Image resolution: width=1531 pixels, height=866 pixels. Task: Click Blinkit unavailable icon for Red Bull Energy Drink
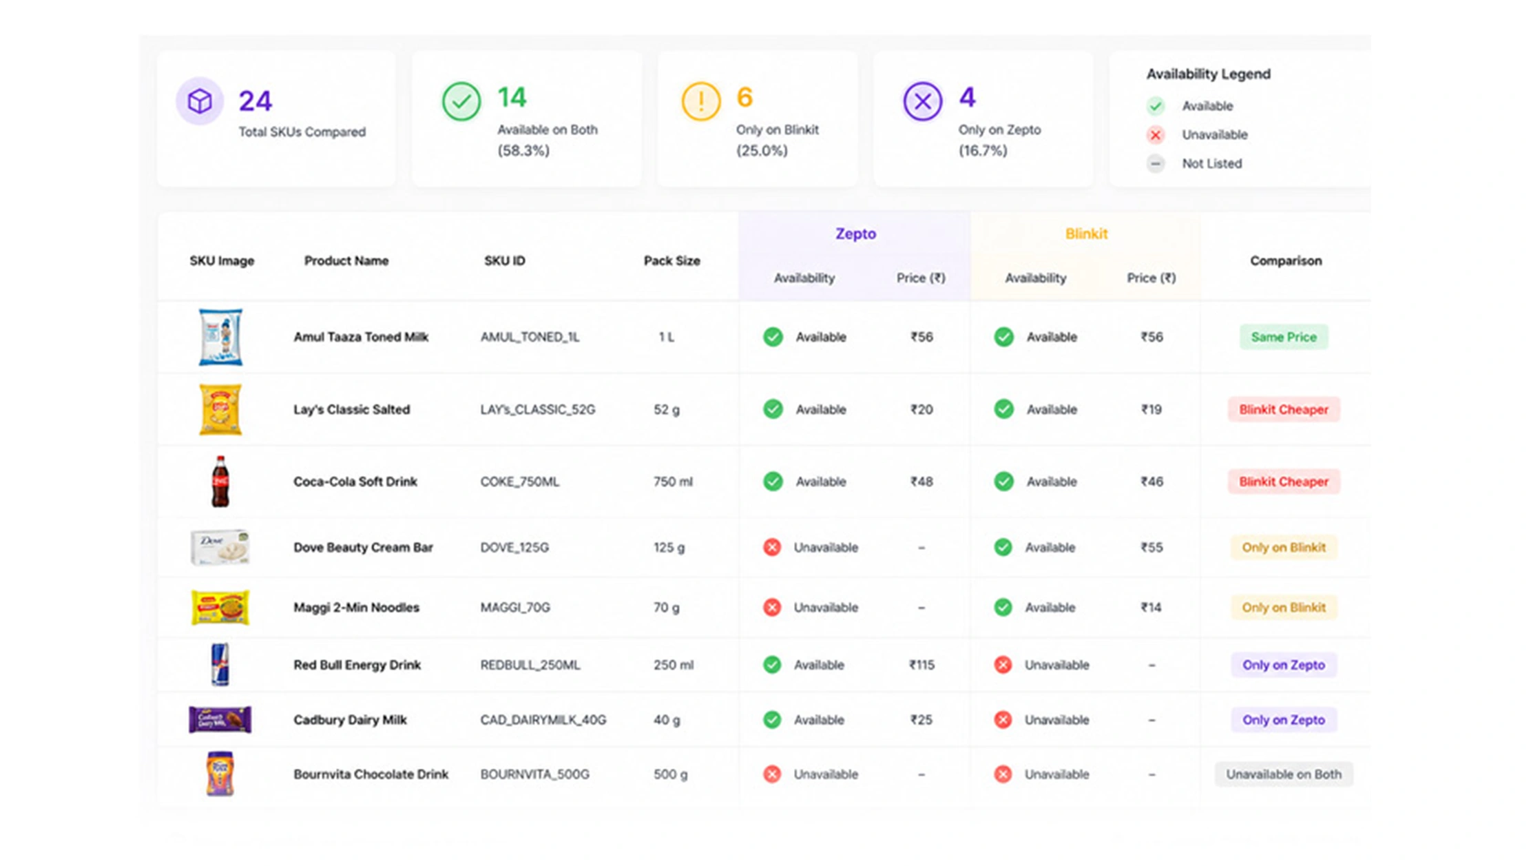tap(1003, 665)
